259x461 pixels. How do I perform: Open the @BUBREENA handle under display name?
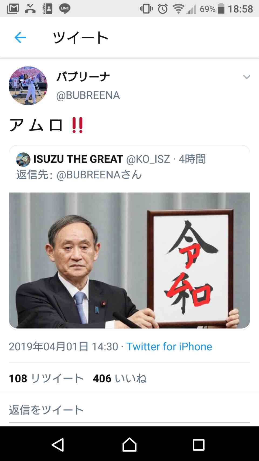(x=88, y=95)
